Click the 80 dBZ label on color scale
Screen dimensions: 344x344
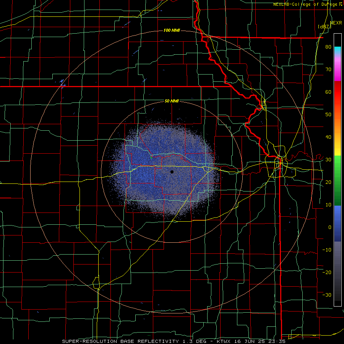pos(328,47)
